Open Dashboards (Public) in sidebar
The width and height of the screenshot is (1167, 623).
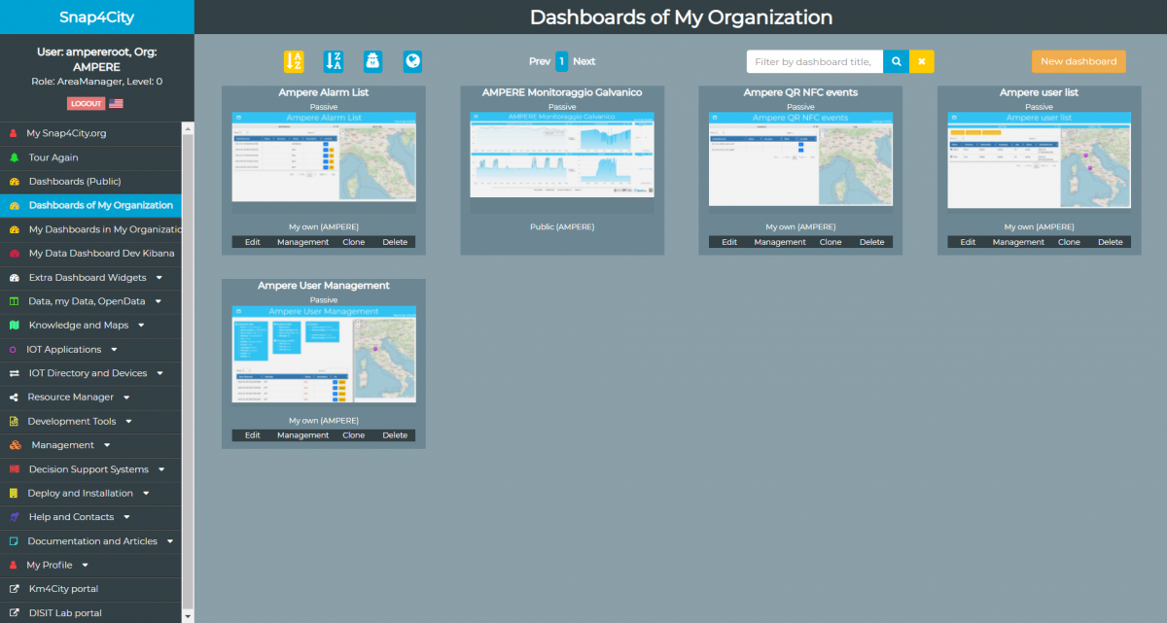(x=75, y=182)
